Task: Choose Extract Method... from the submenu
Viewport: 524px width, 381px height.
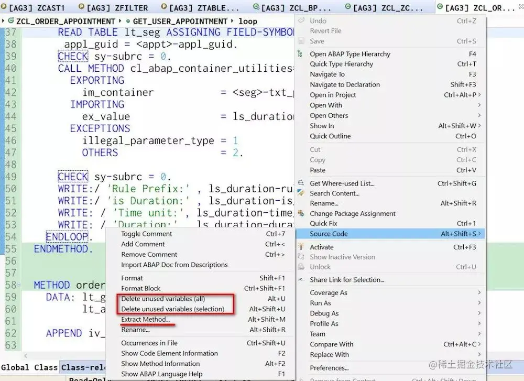Action: 200,320
